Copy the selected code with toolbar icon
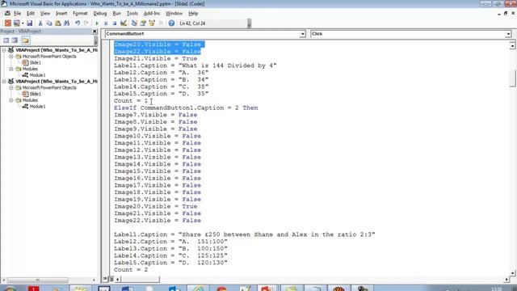This screenshot has width=517, height=291. [x=48, y=23]
